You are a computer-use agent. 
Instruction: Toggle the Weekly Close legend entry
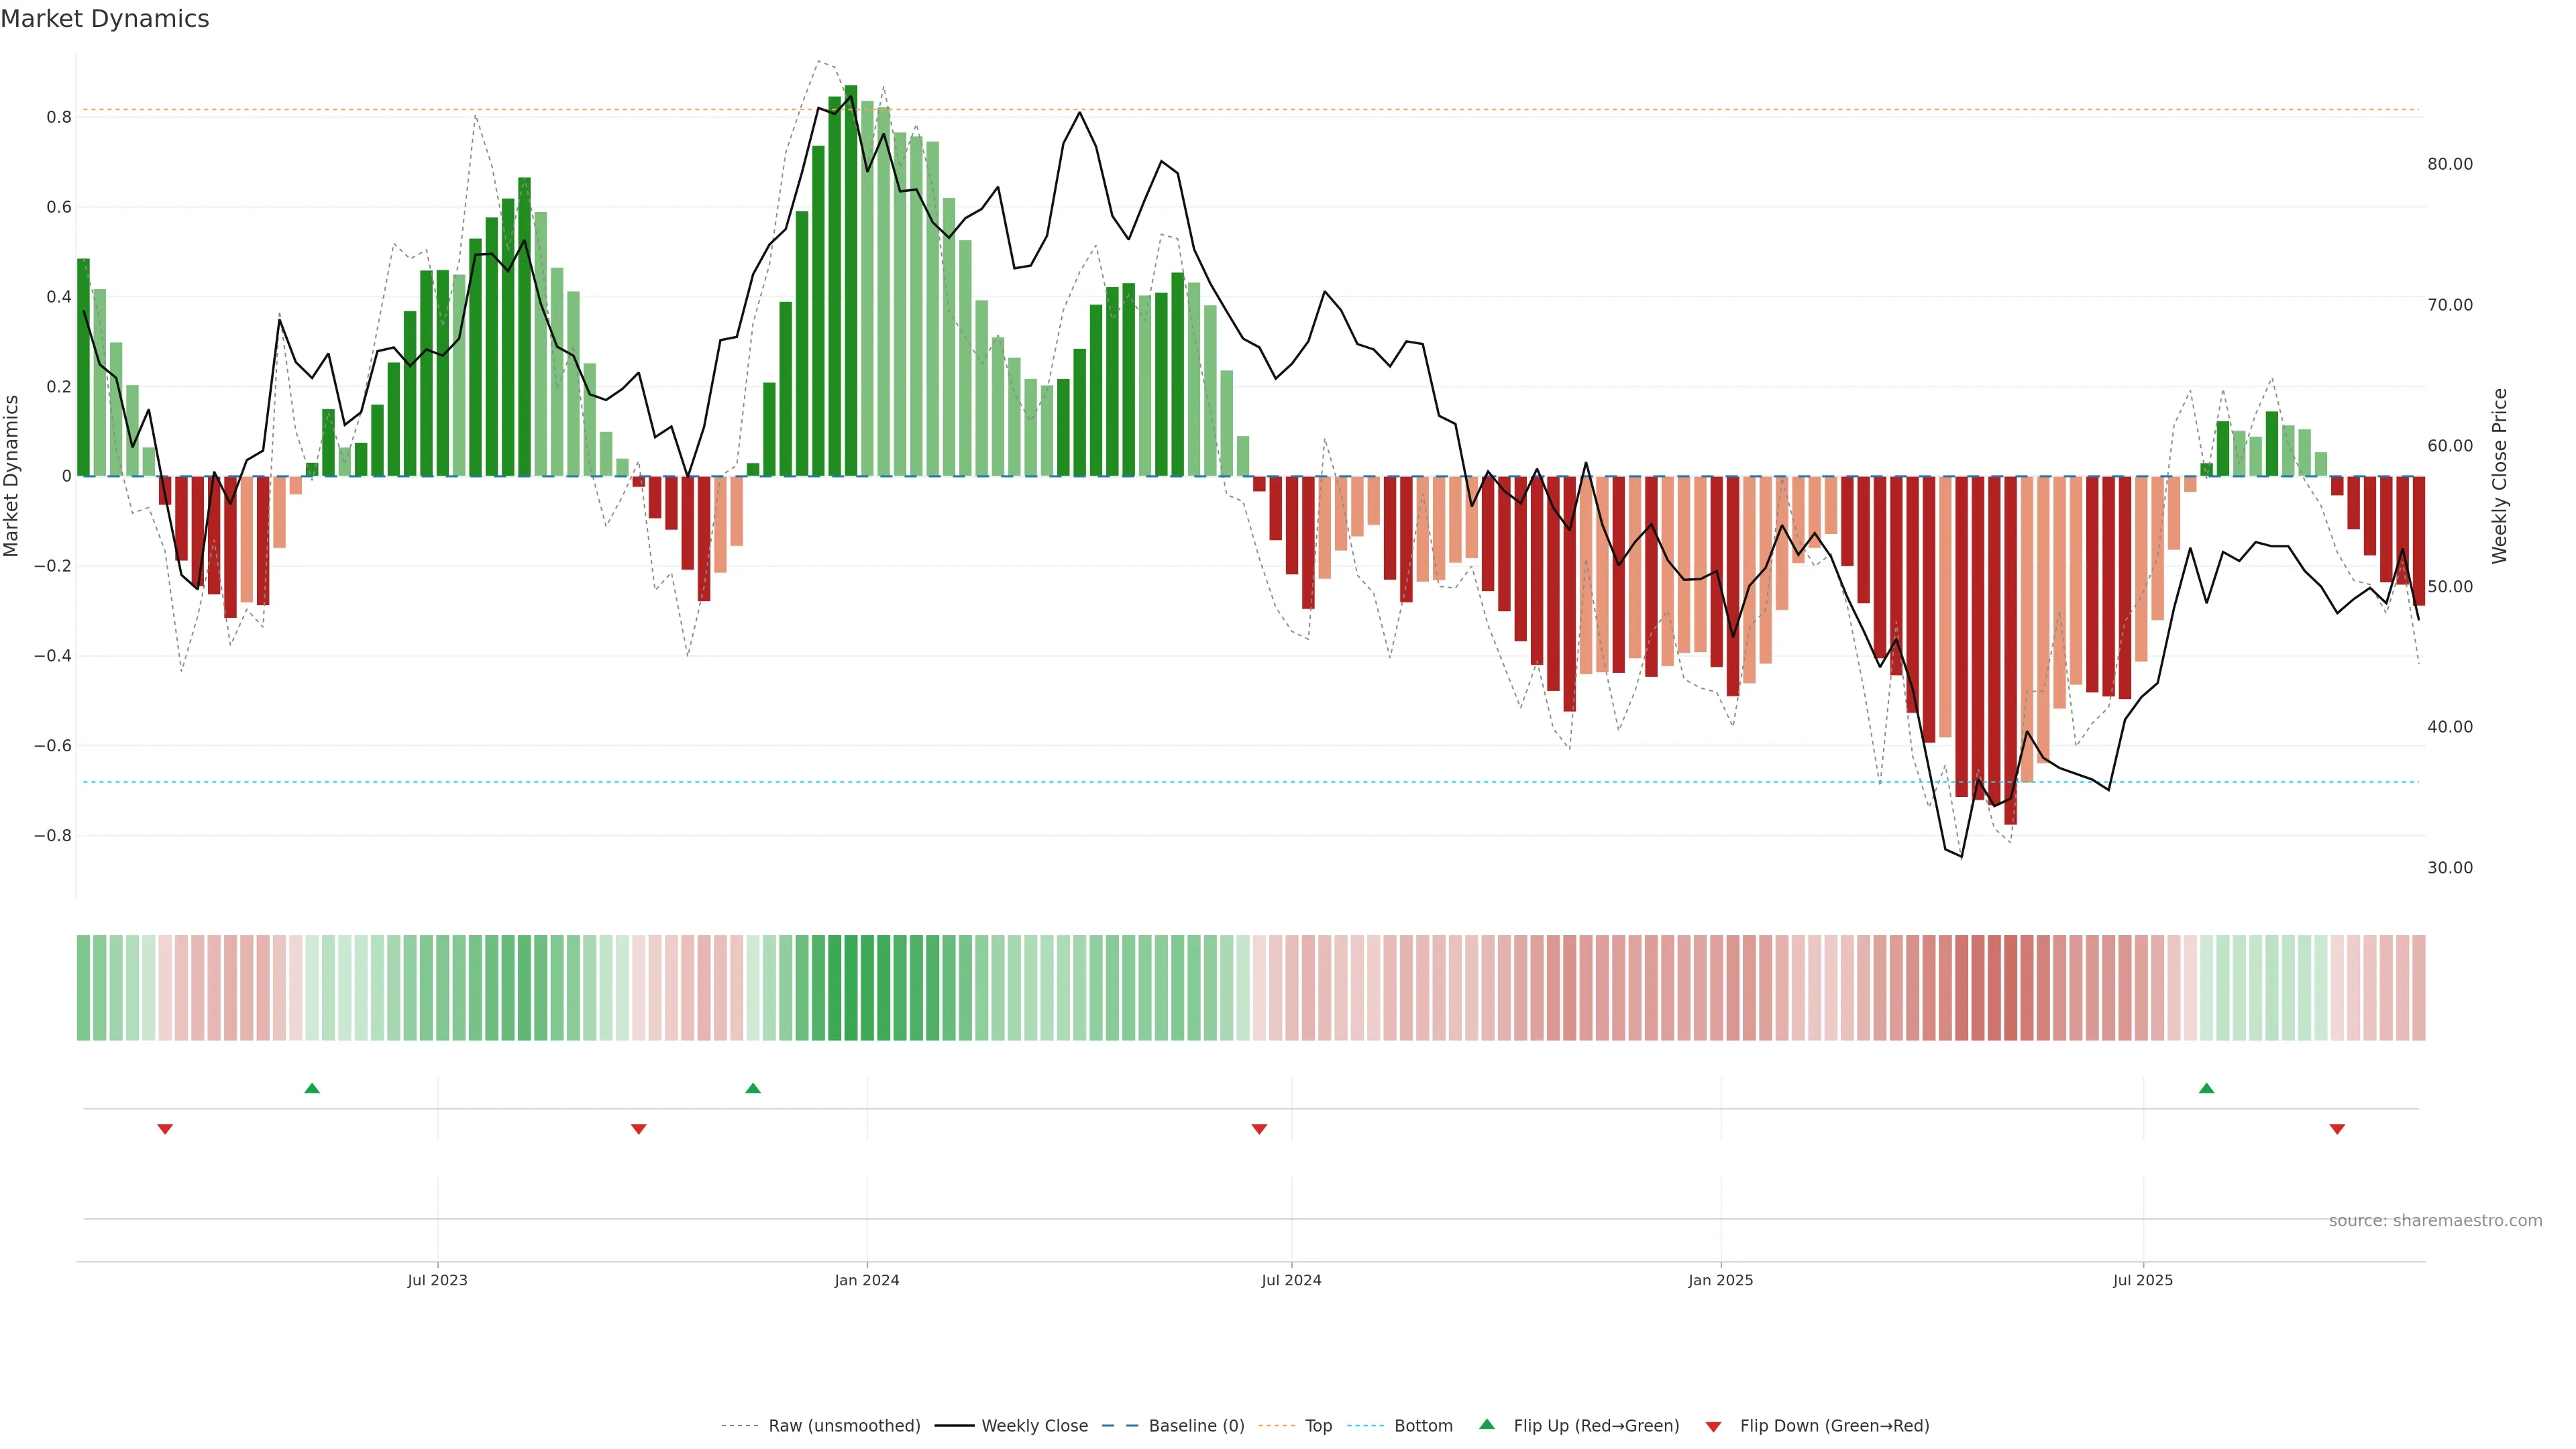(1034, 1426)
